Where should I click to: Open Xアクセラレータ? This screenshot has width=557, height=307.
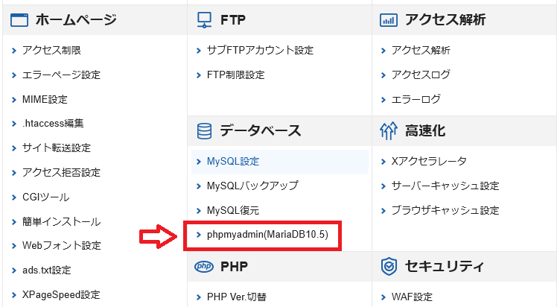pyautogui.click(x=429, y=161)
